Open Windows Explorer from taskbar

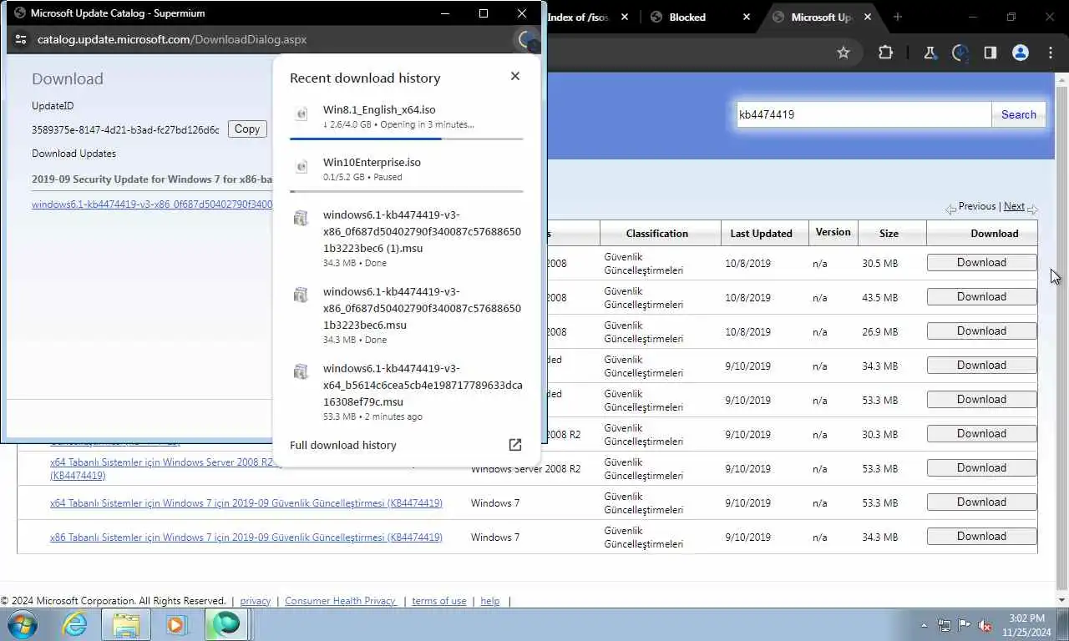126,624
